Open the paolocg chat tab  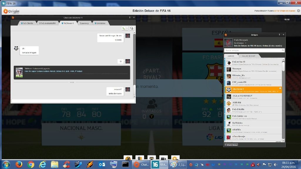[84, 23]
